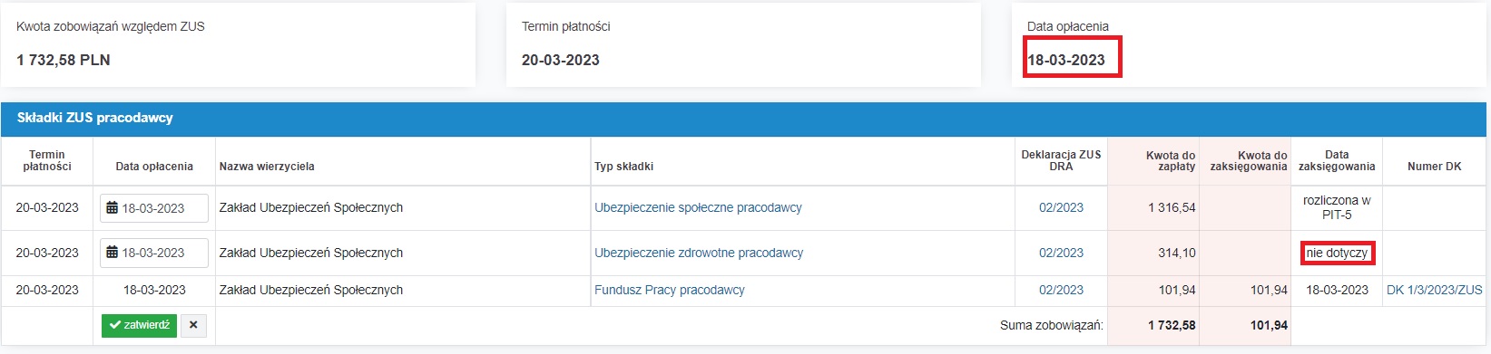1491x354 pixels.
Task: Click calendar icon in first payment date field
Action: tap(113, 208)
